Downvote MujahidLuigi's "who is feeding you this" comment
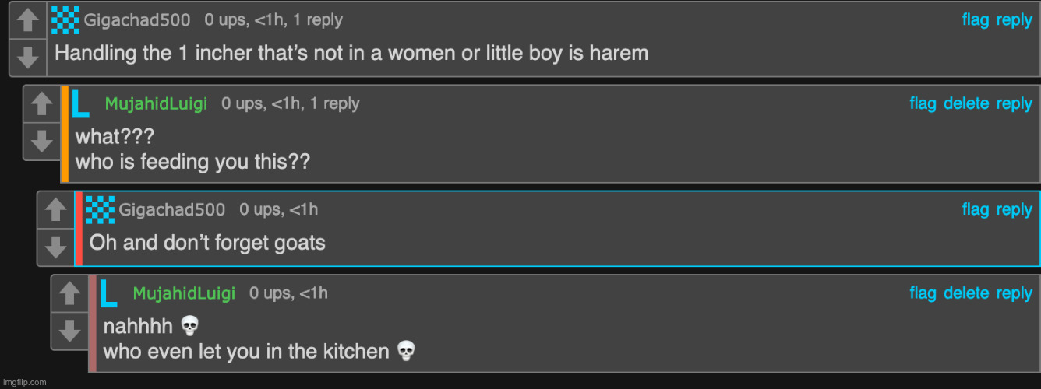Image resolution: width=1041 pixels, height=389 pixels. tap(42, 141)
